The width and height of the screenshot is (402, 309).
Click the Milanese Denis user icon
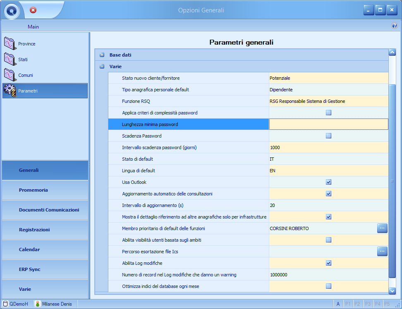(x=38, y=304)
